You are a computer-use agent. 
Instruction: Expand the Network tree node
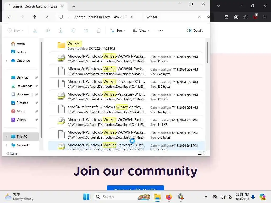[x=7, y=145]
